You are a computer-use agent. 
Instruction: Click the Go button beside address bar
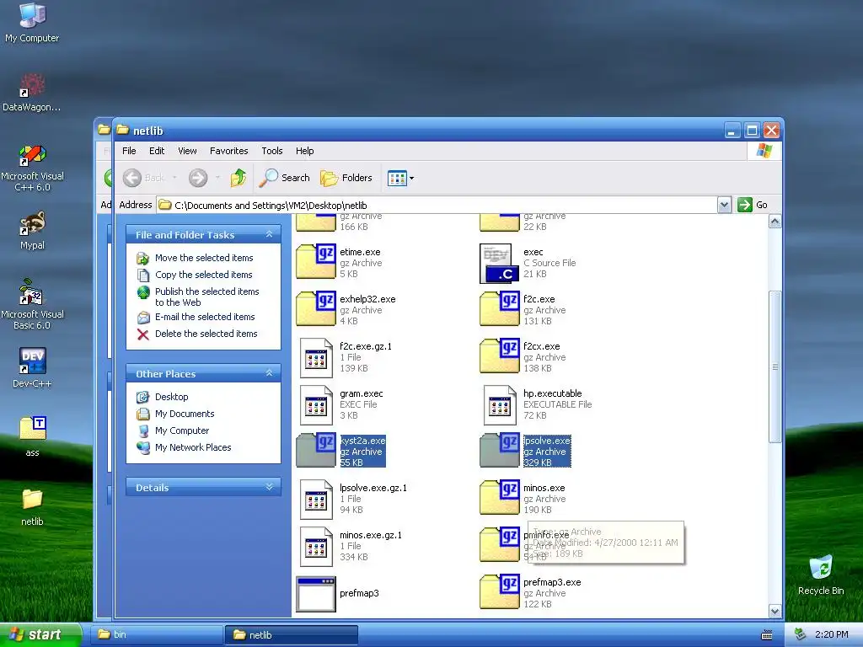click(753, 205)
